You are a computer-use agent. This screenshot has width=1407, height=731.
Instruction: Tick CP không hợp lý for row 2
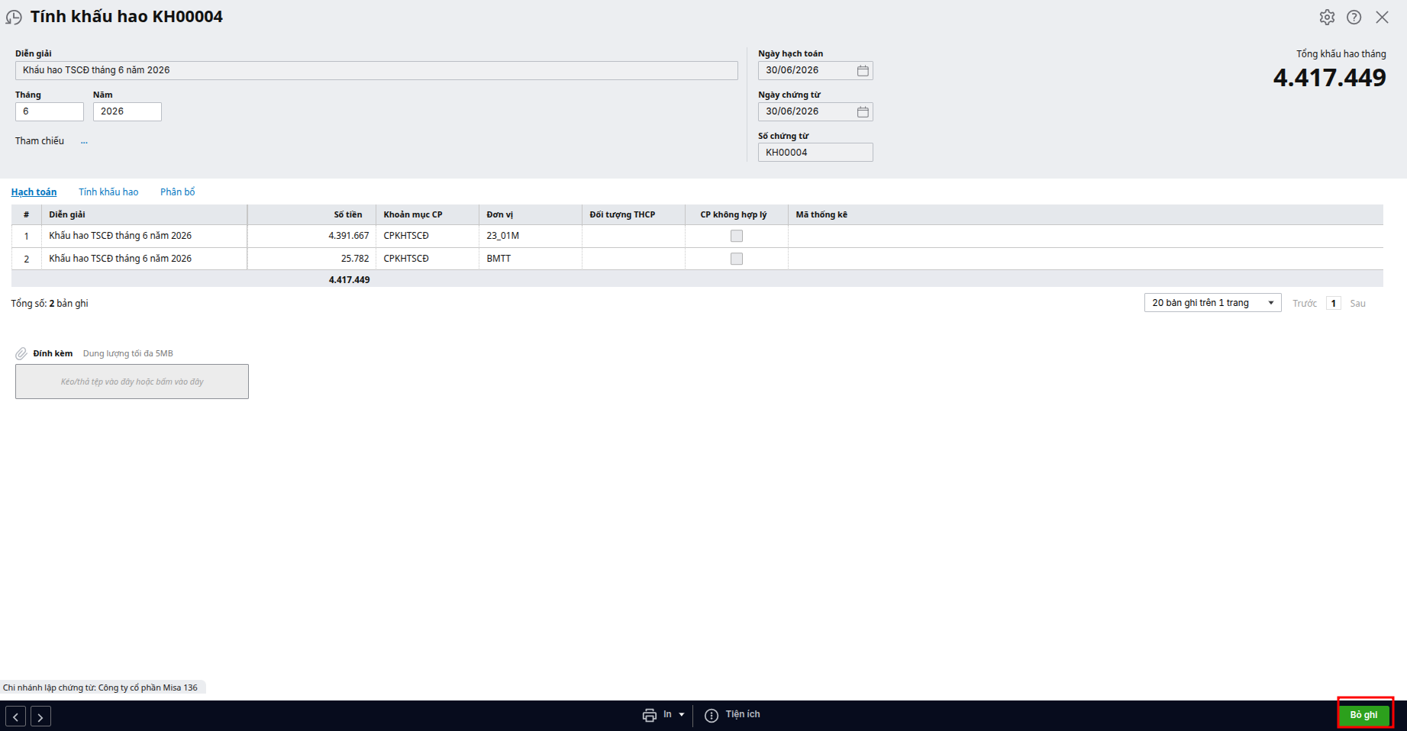click(x=737, y=259)
